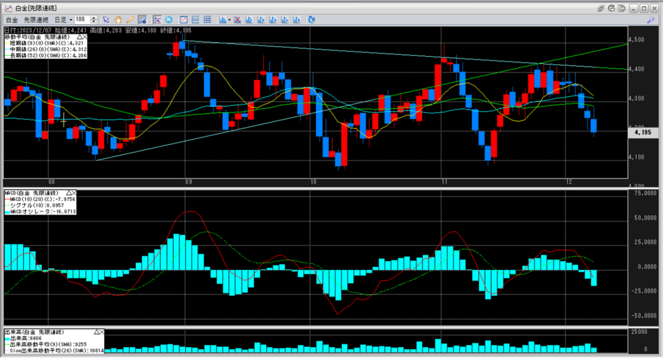Toggle the crosshair cursor icon
The height and width of the screenshot is (358, 663).
(157, 20)
